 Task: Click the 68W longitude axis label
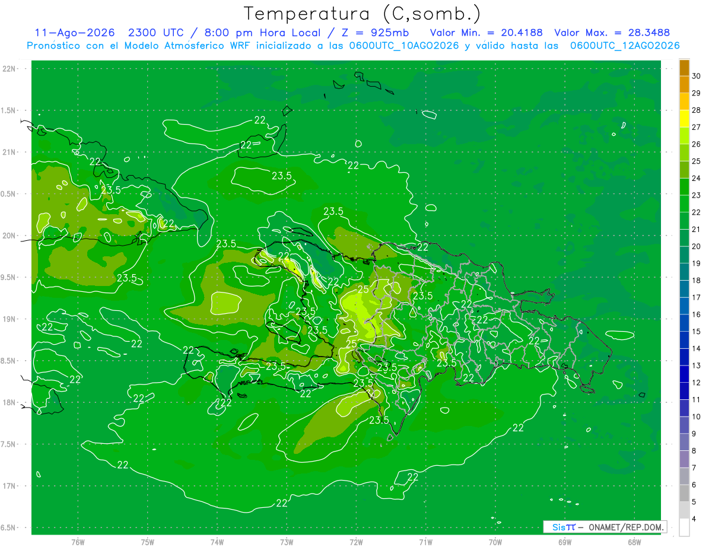pos(634,542)
